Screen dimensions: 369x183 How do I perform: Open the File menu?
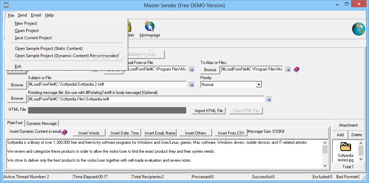11,15
